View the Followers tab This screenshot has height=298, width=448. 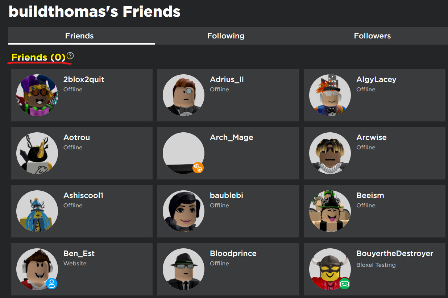(x=372, y=36)
